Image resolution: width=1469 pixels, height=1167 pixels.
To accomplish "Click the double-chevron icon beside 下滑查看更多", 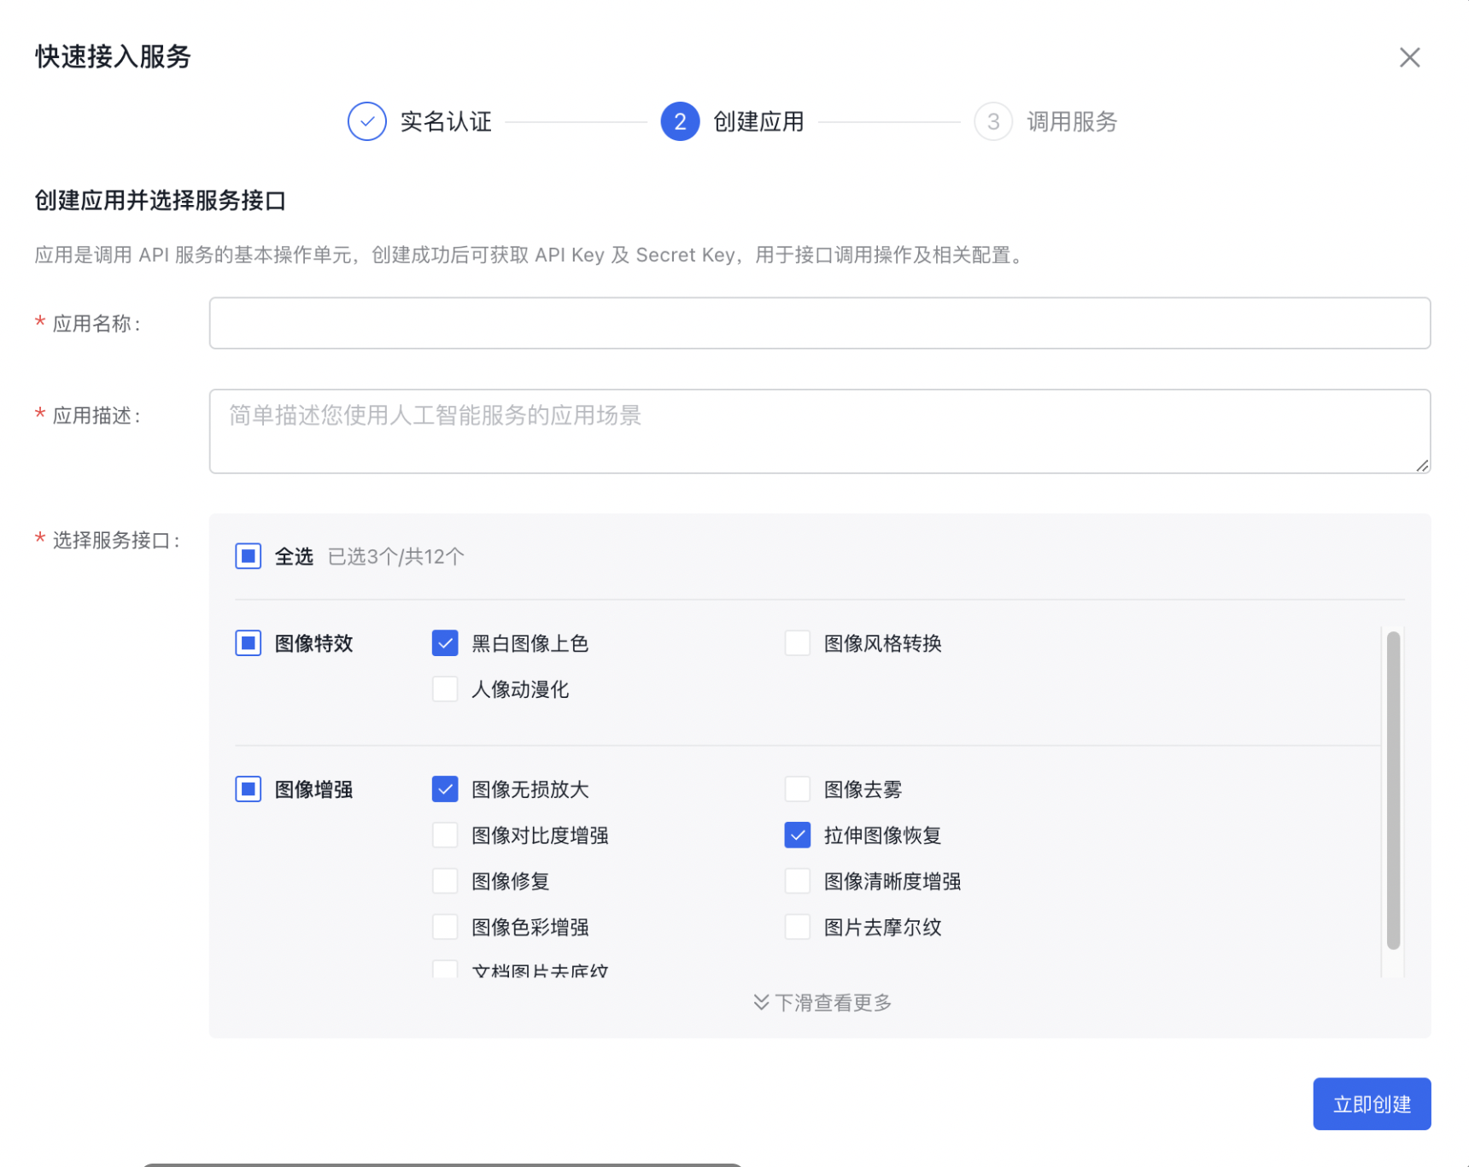I will coord(761,1002).
